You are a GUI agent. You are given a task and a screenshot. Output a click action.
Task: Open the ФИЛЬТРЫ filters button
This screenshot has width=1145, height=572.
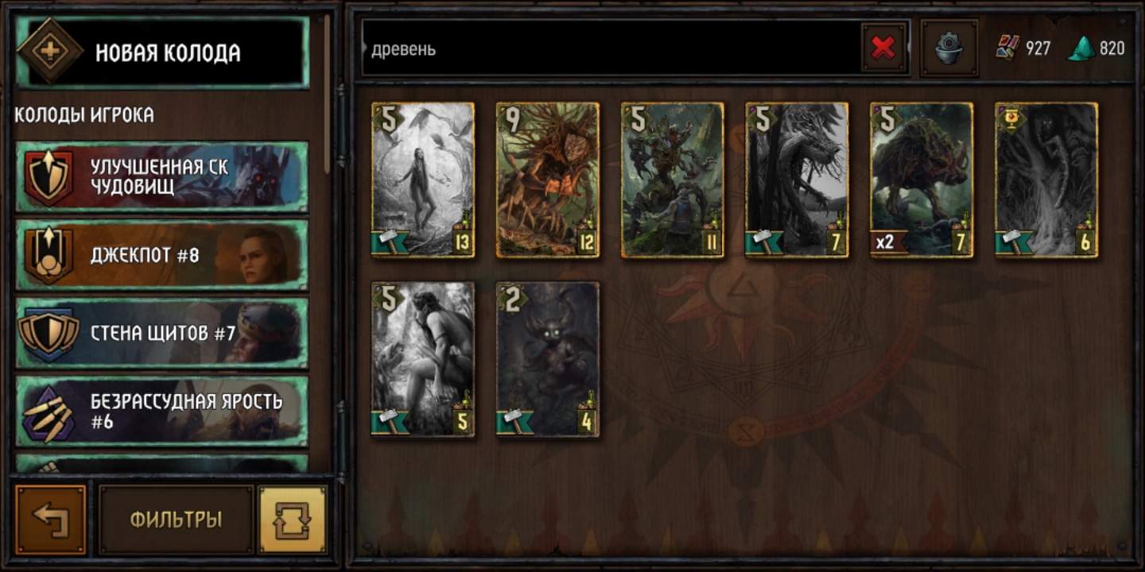click(176, 520)
